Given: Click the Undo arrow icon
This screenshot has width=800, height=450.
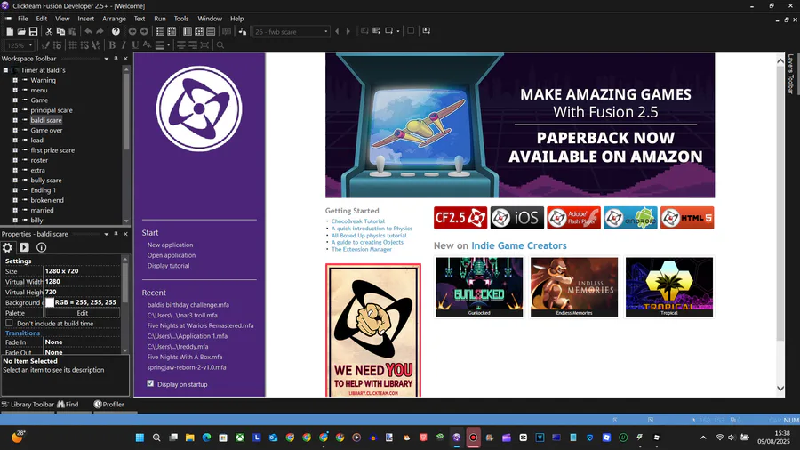Looking at the screenshot, I should click(89, 32).
